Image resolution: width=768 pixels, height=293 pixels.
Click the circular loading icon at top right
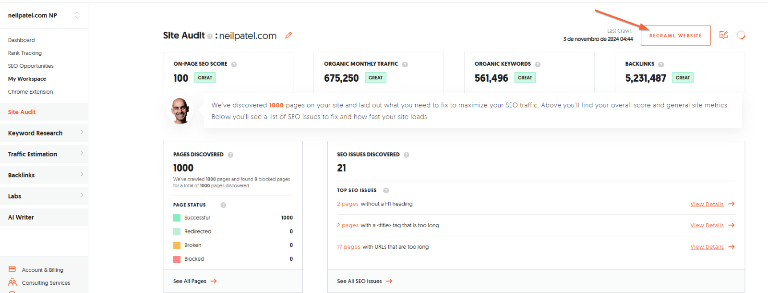point(741,35)
